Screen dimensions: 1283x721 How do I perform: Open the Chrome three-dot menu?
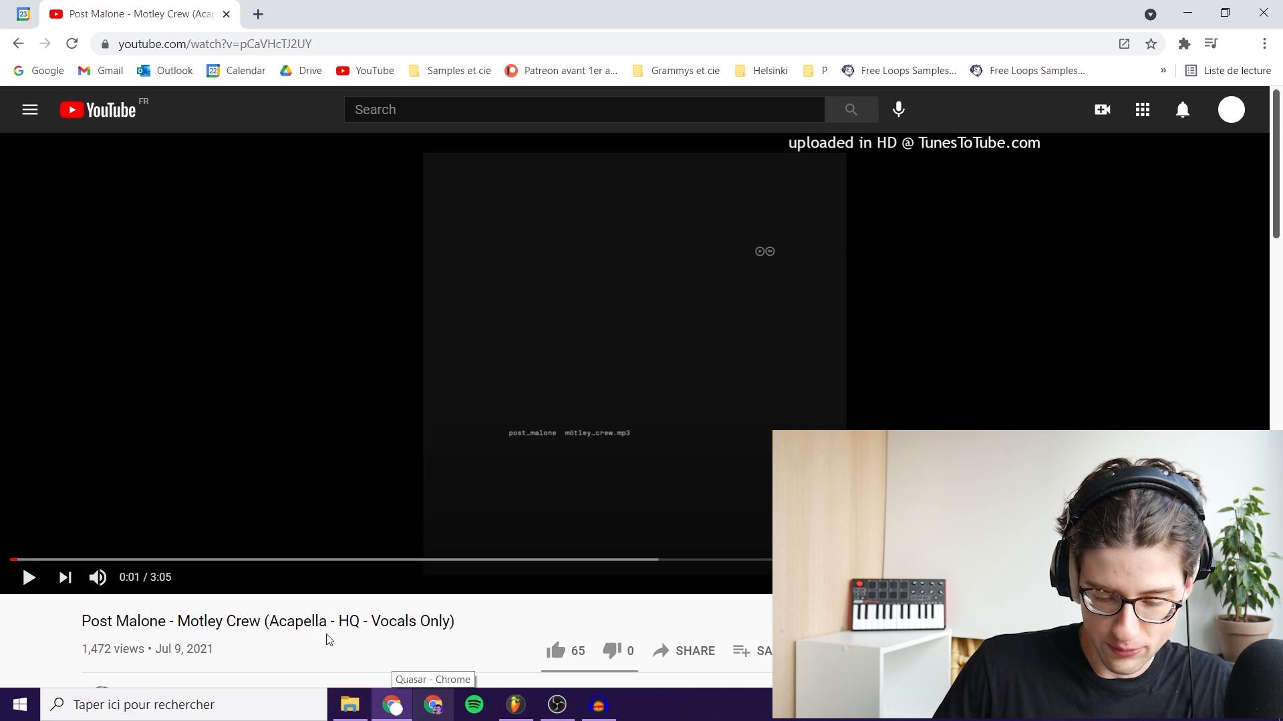[1264, 44]
